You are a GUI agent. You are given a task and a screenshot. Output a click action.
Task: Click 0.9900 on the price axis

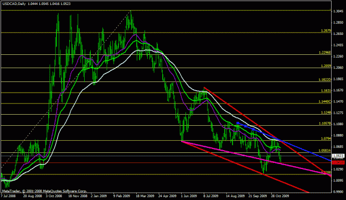tap(338, 192)
